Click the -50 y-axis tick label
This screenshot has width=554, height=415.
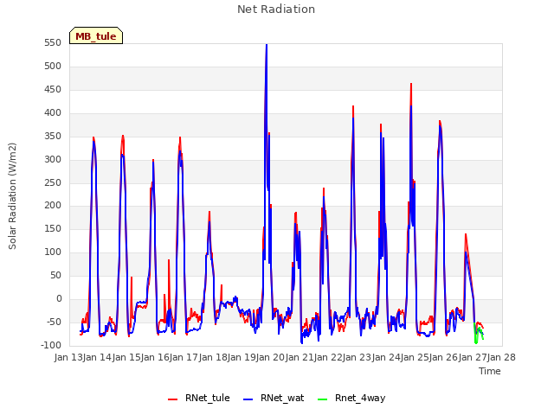coord(54,322)
